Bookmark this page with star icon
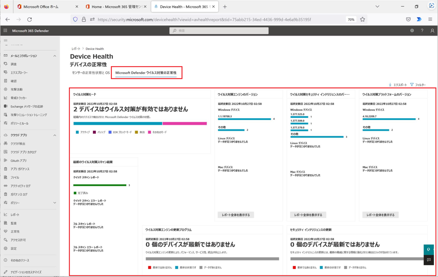 click(363, 19)
